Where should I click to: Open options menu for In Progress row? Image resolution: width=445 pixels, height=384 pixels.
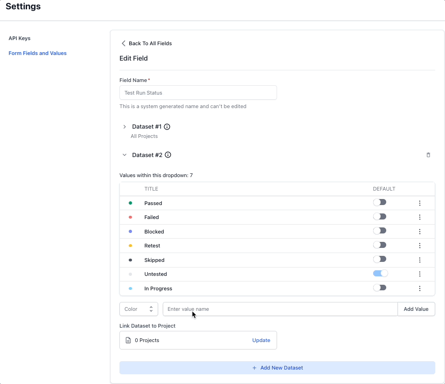[x=420, y=288]
